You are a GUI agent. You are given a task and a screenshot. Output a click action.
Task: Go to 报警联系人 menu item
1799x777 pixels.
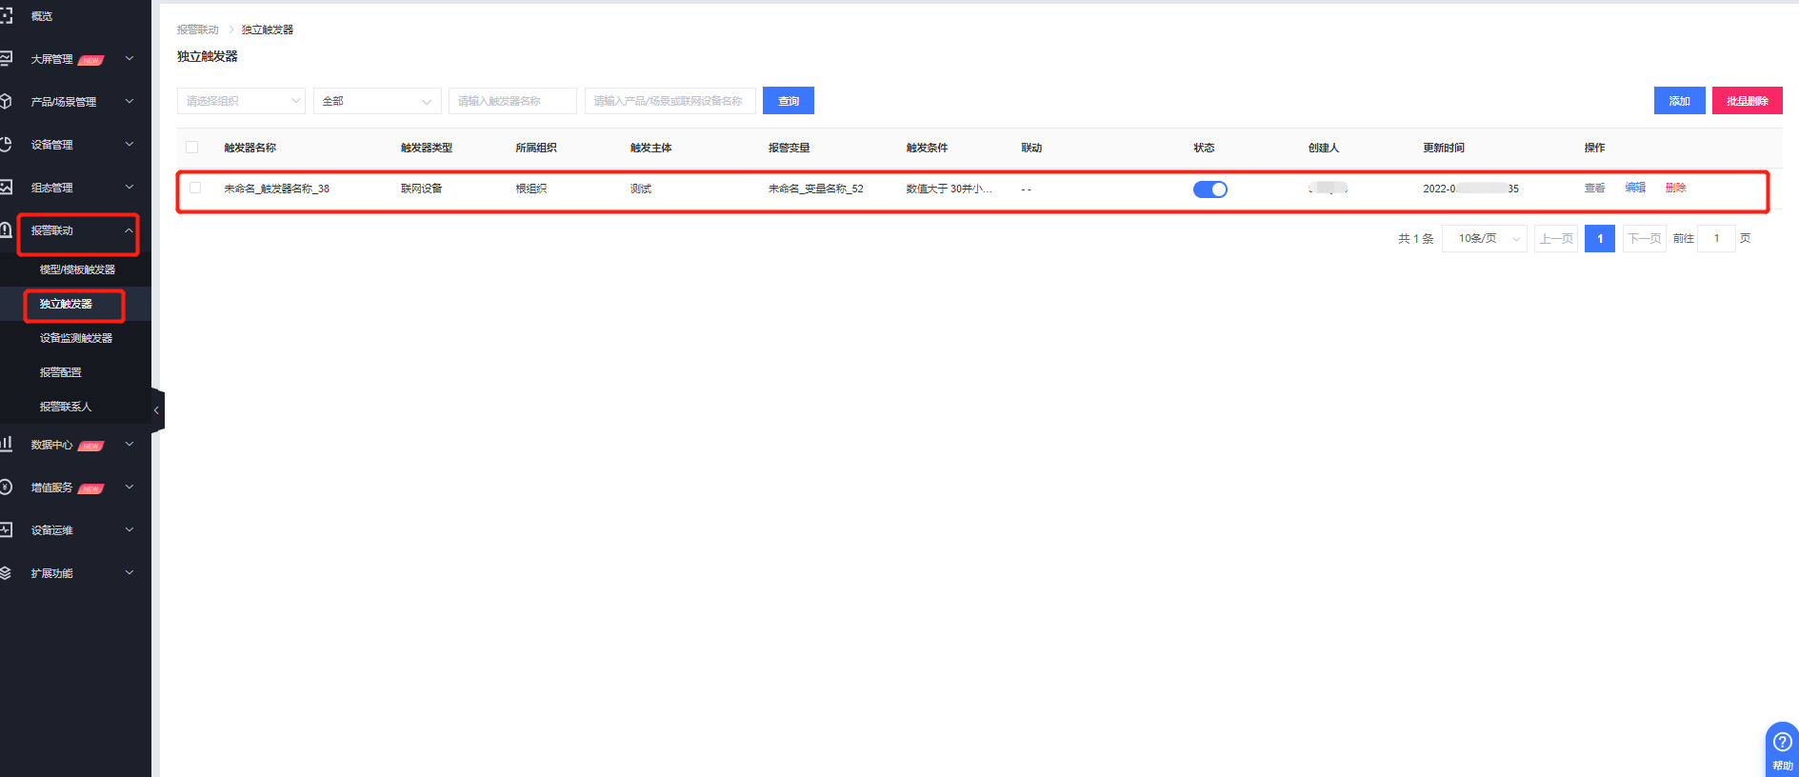pos(66,407)
